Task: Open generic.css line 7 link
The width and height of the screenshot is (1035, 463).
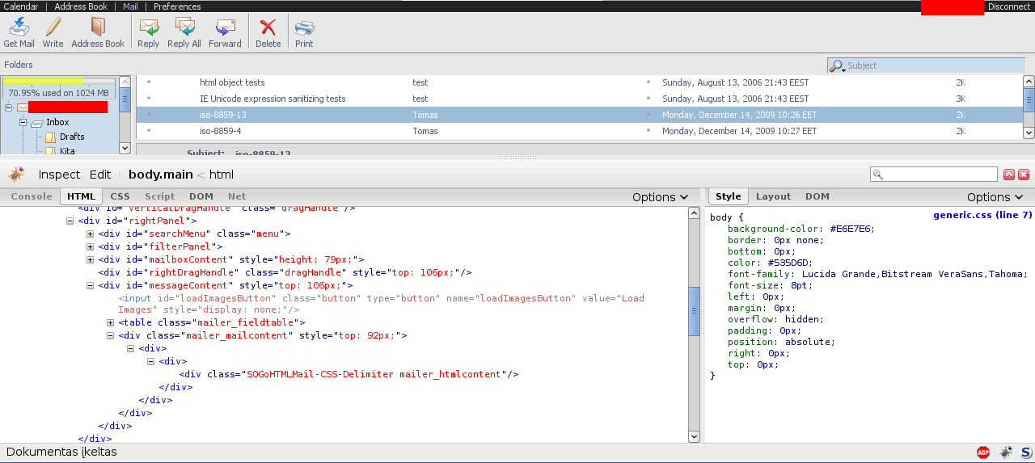Action: point(982,215)
